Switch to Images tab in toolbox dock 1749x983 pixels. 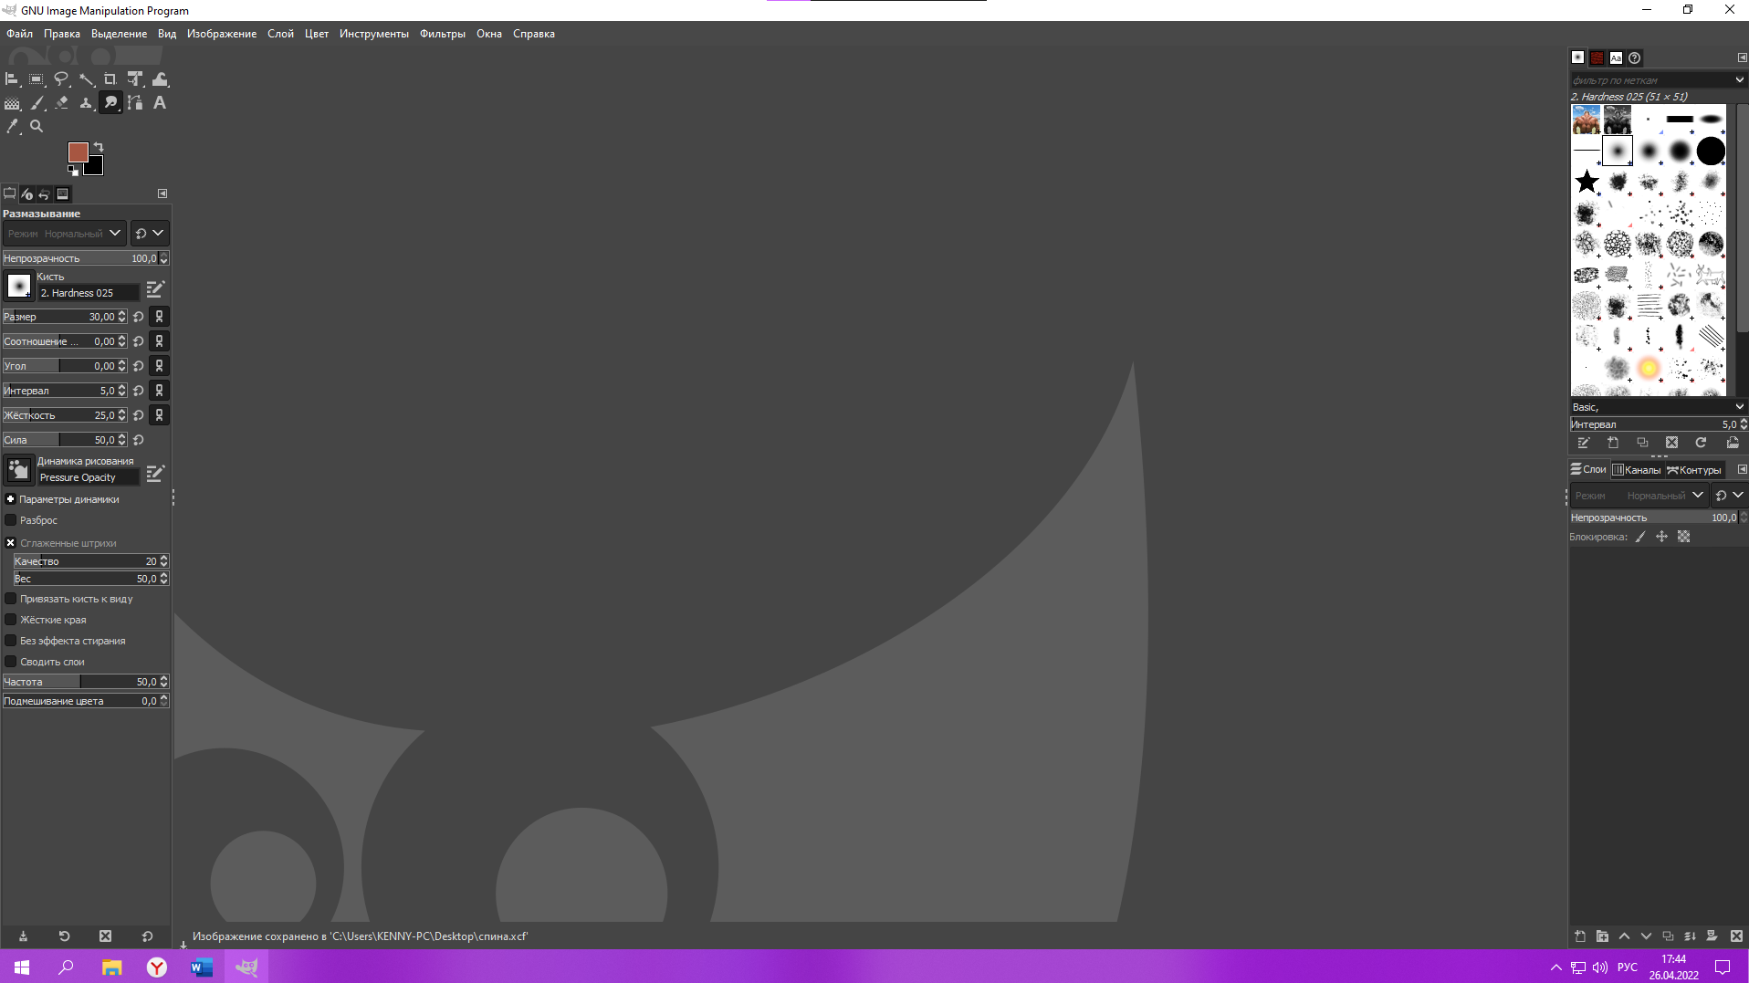point(63,193)
